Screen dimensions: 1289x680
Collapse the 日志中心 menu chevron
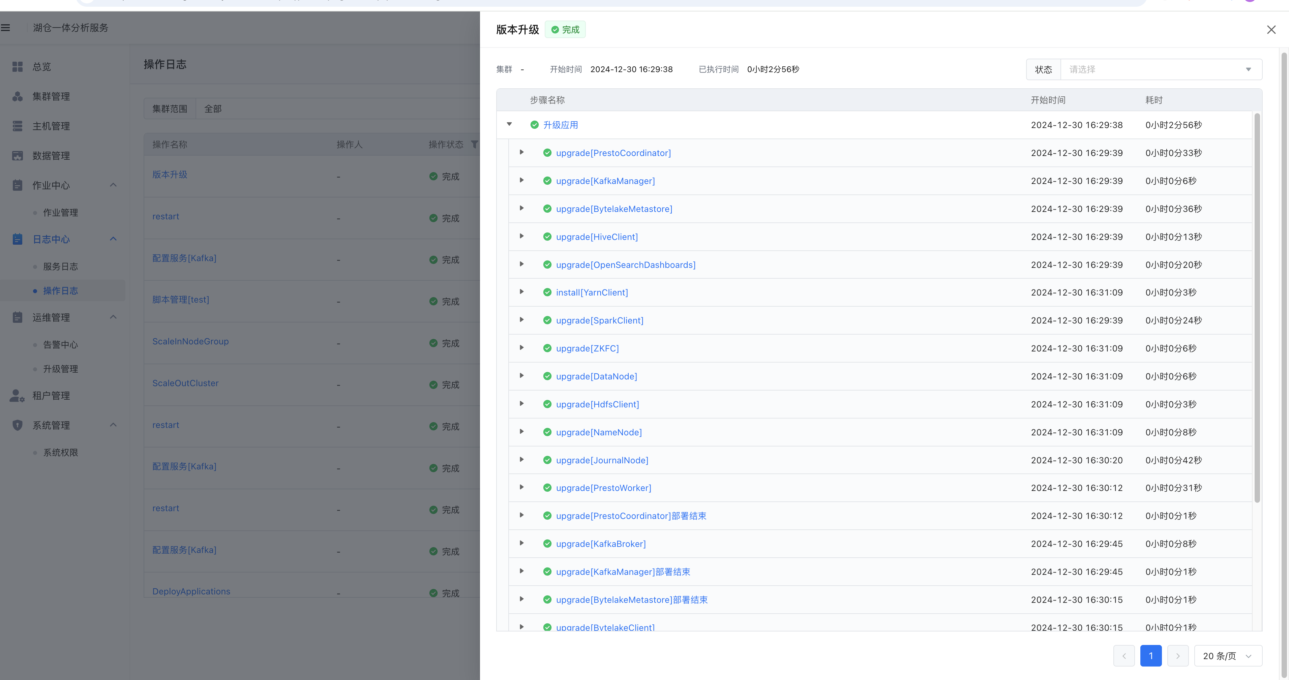click(x=113, y=239)
